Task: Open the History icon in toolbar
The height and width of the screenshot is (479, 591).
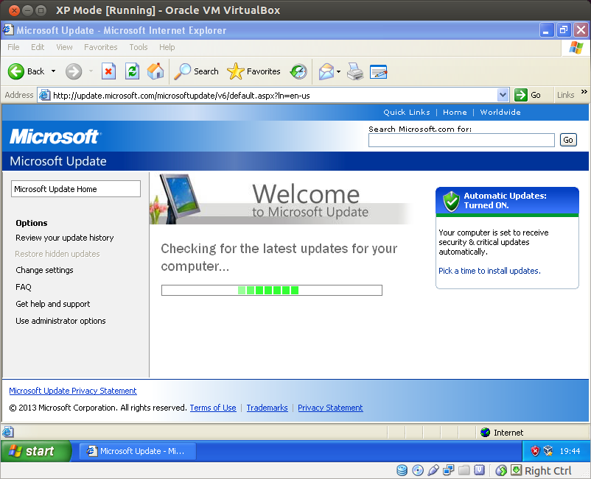Action: [x=298, y=71]
